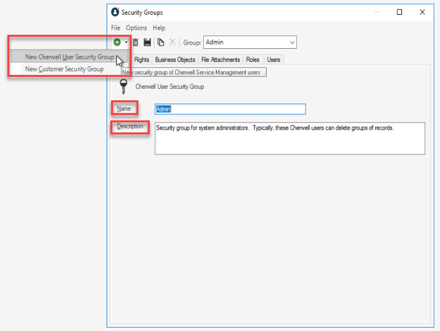Expand the Group dropdown showing Admin

[290, 42]
